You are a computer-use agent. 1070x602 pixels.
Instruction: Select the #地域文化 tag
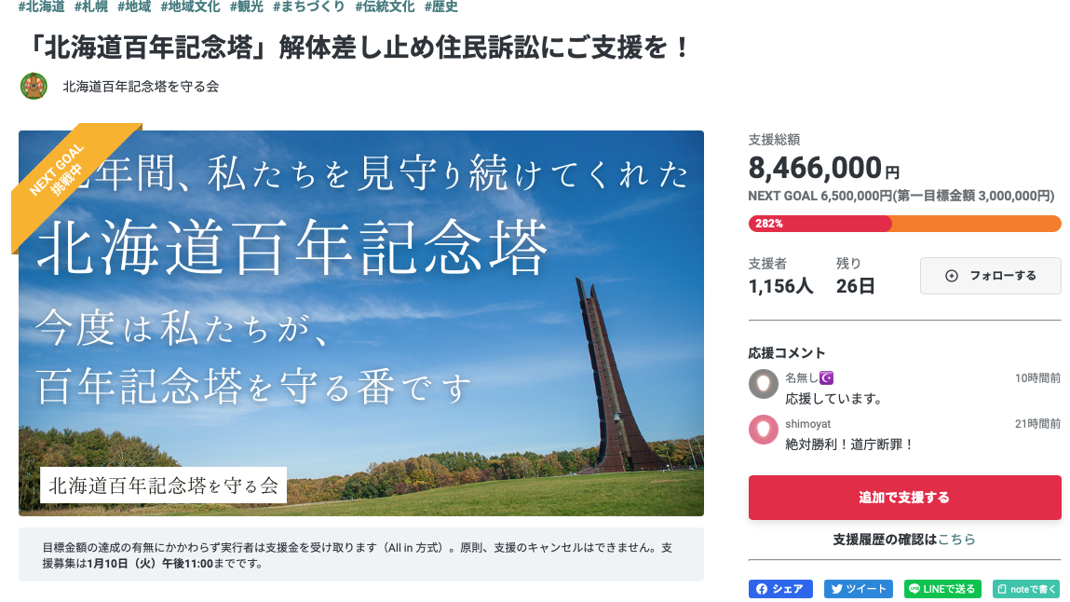[x=190, y=7]
